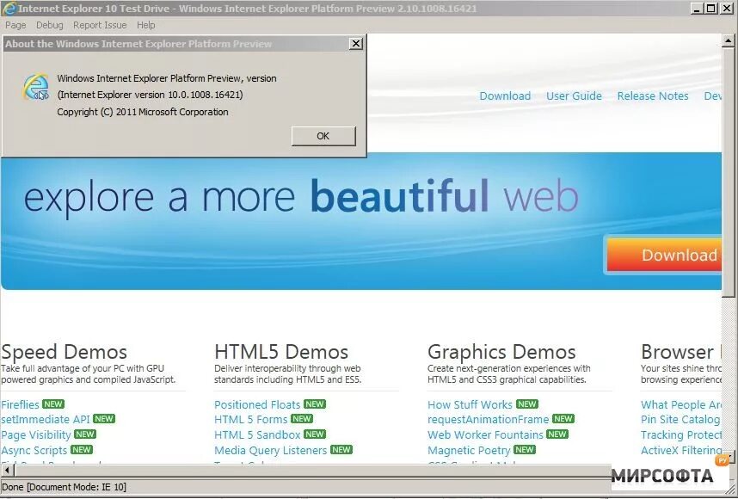The height and width of the screenshot is (499, 738).
Task: Open the Pin Site Catalog link
Action: [680, 420]
